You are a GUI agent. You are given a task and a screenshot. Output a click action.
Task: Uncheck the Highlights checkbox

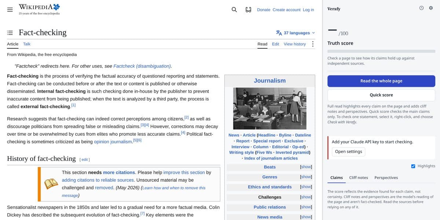tap(413, 166)
